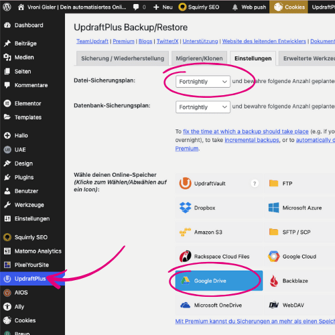Click the UpdraftPlus icon in sidebar
Screen dimensions: 335x335
(x=7, y=279)
